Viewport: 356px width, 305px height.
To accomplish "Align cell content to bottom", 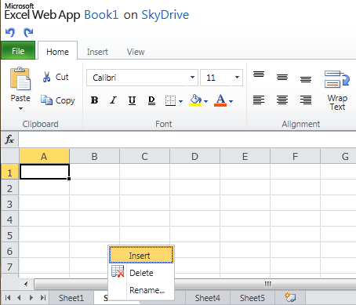I will 306,79.
